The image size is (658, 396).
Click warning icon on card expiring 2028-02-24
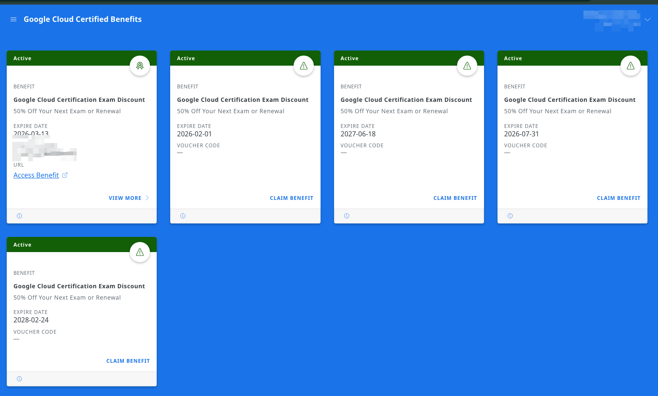pyautogui.click(x=140, y=252)
